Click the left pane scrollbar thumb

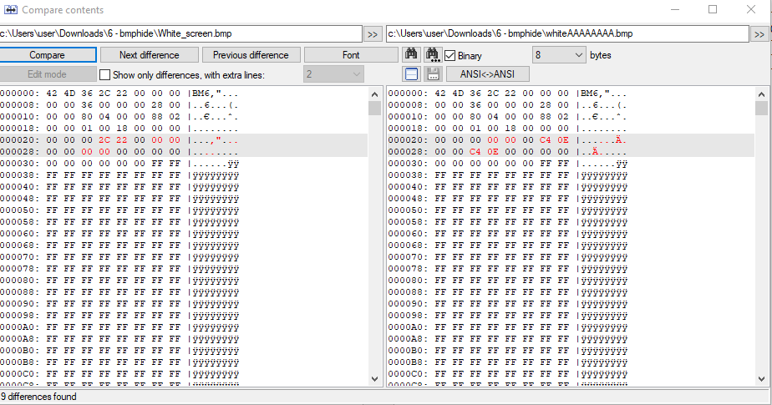(x=374, y=108)
